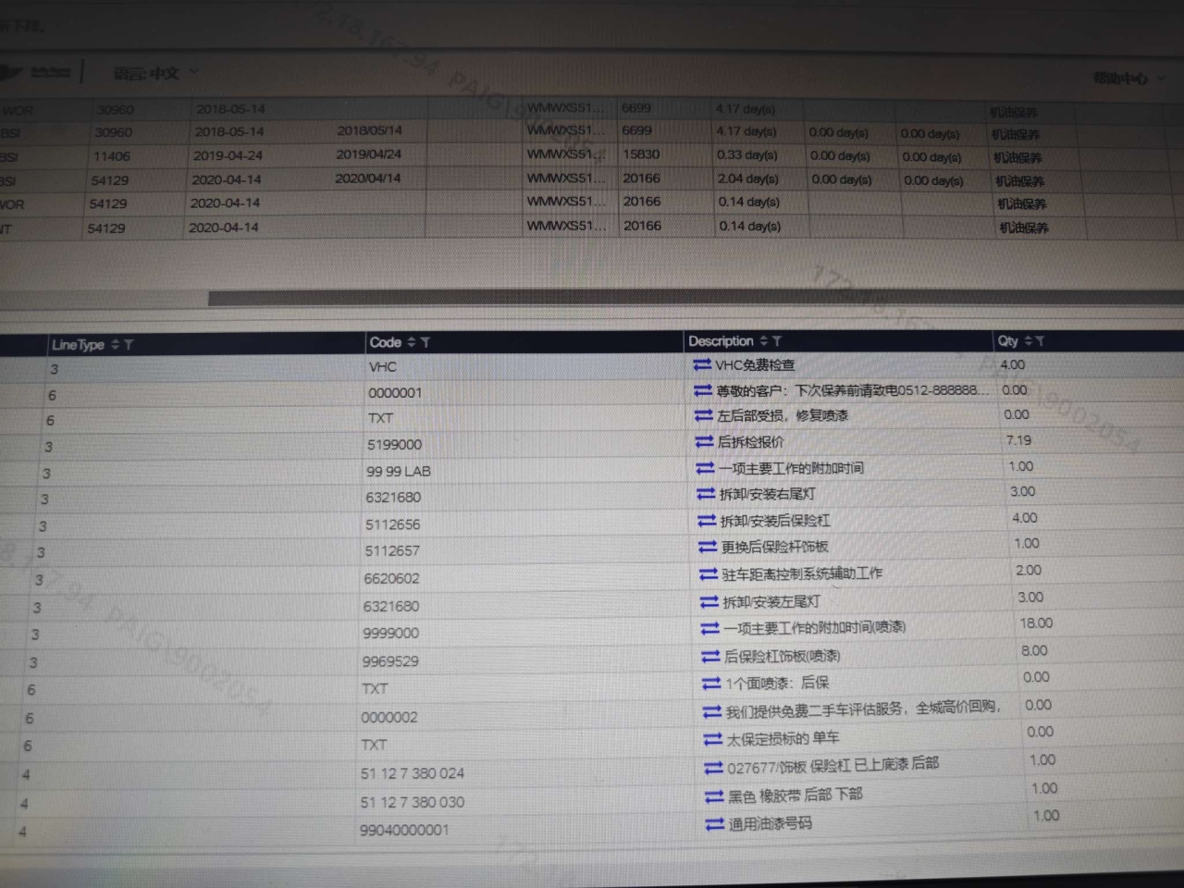Click the swap icon beside 一项主要工作的附加时间(喷漆)
1184x888 pixels.
tap(710, 629)
